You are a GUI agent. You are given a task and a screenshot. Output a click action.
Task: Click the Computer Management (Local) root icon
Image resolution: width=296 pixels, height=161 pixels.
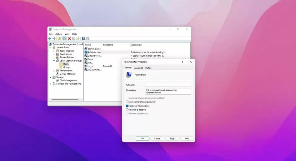tap(50, 44)
